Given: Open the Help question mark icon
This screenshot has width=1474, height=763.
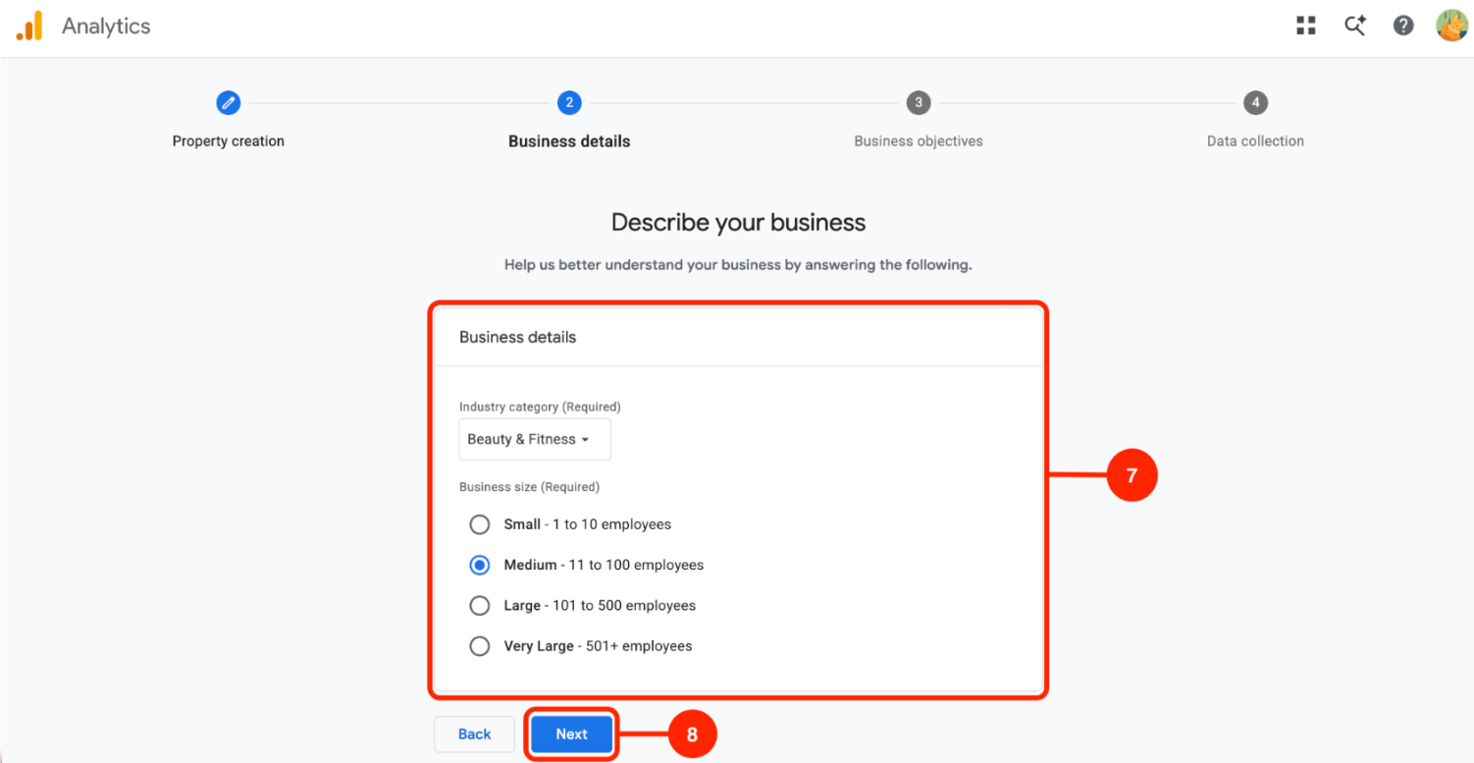Looking at the screenshot, I should 1403,27.
